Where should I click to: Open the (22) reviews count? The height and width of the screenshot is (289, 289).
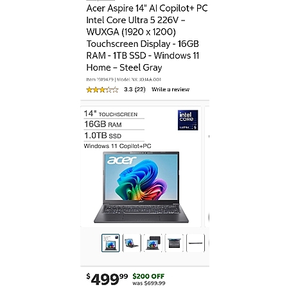click(x=140, y=89)
